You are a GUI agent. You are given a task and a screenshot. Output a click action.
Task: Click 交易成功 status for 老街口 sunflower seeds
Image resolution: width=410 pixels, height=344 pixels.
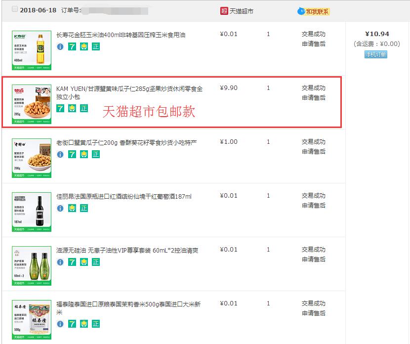coord(314,142)
